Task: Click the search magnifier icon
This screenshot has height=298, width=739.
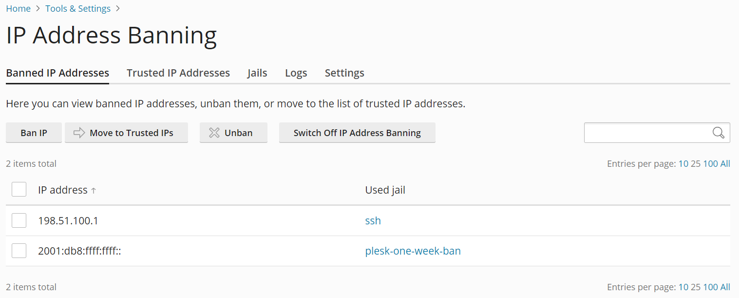Action: pyautogui.click(x=718, y=132)
